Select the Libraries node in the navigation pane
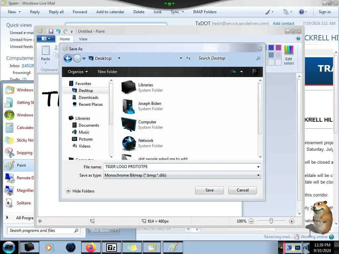339x254 pixels. click(82, 118)
